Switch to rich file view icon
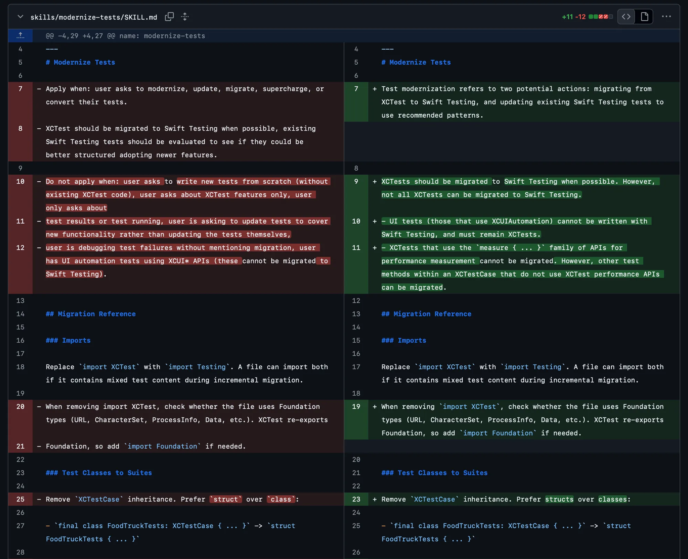Screen dimensions: 688x559 pyautogui.click(x=644, y=17)
